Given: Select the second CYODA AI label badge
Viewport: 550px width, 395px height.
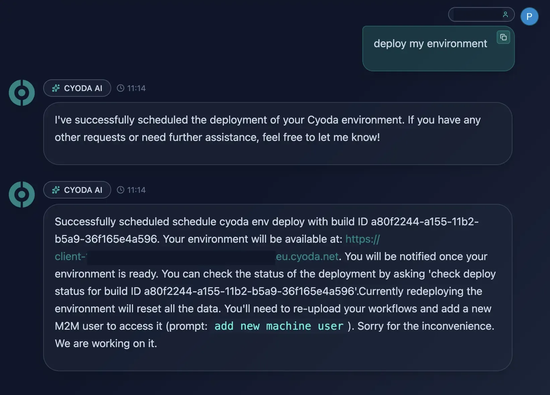Looking at the screenshot, I should coord(77,190).
